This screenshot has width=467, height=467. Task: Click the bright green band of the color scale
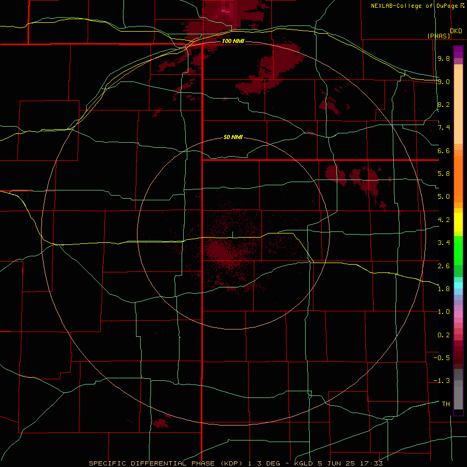pyautogui.click(x=458, y=250)
